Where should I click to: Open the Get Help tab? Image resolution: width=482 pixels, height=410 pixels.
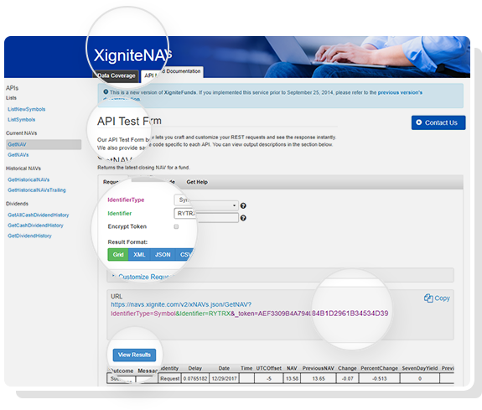[197, 182]
